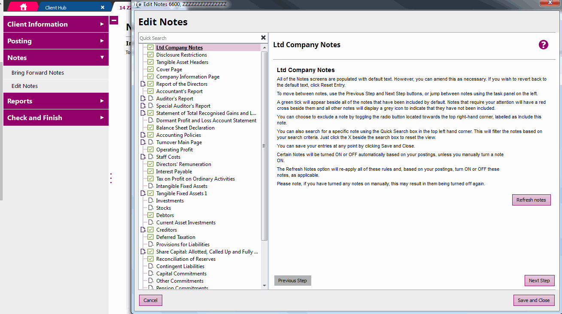Click the purple help question mark icon

543,45
